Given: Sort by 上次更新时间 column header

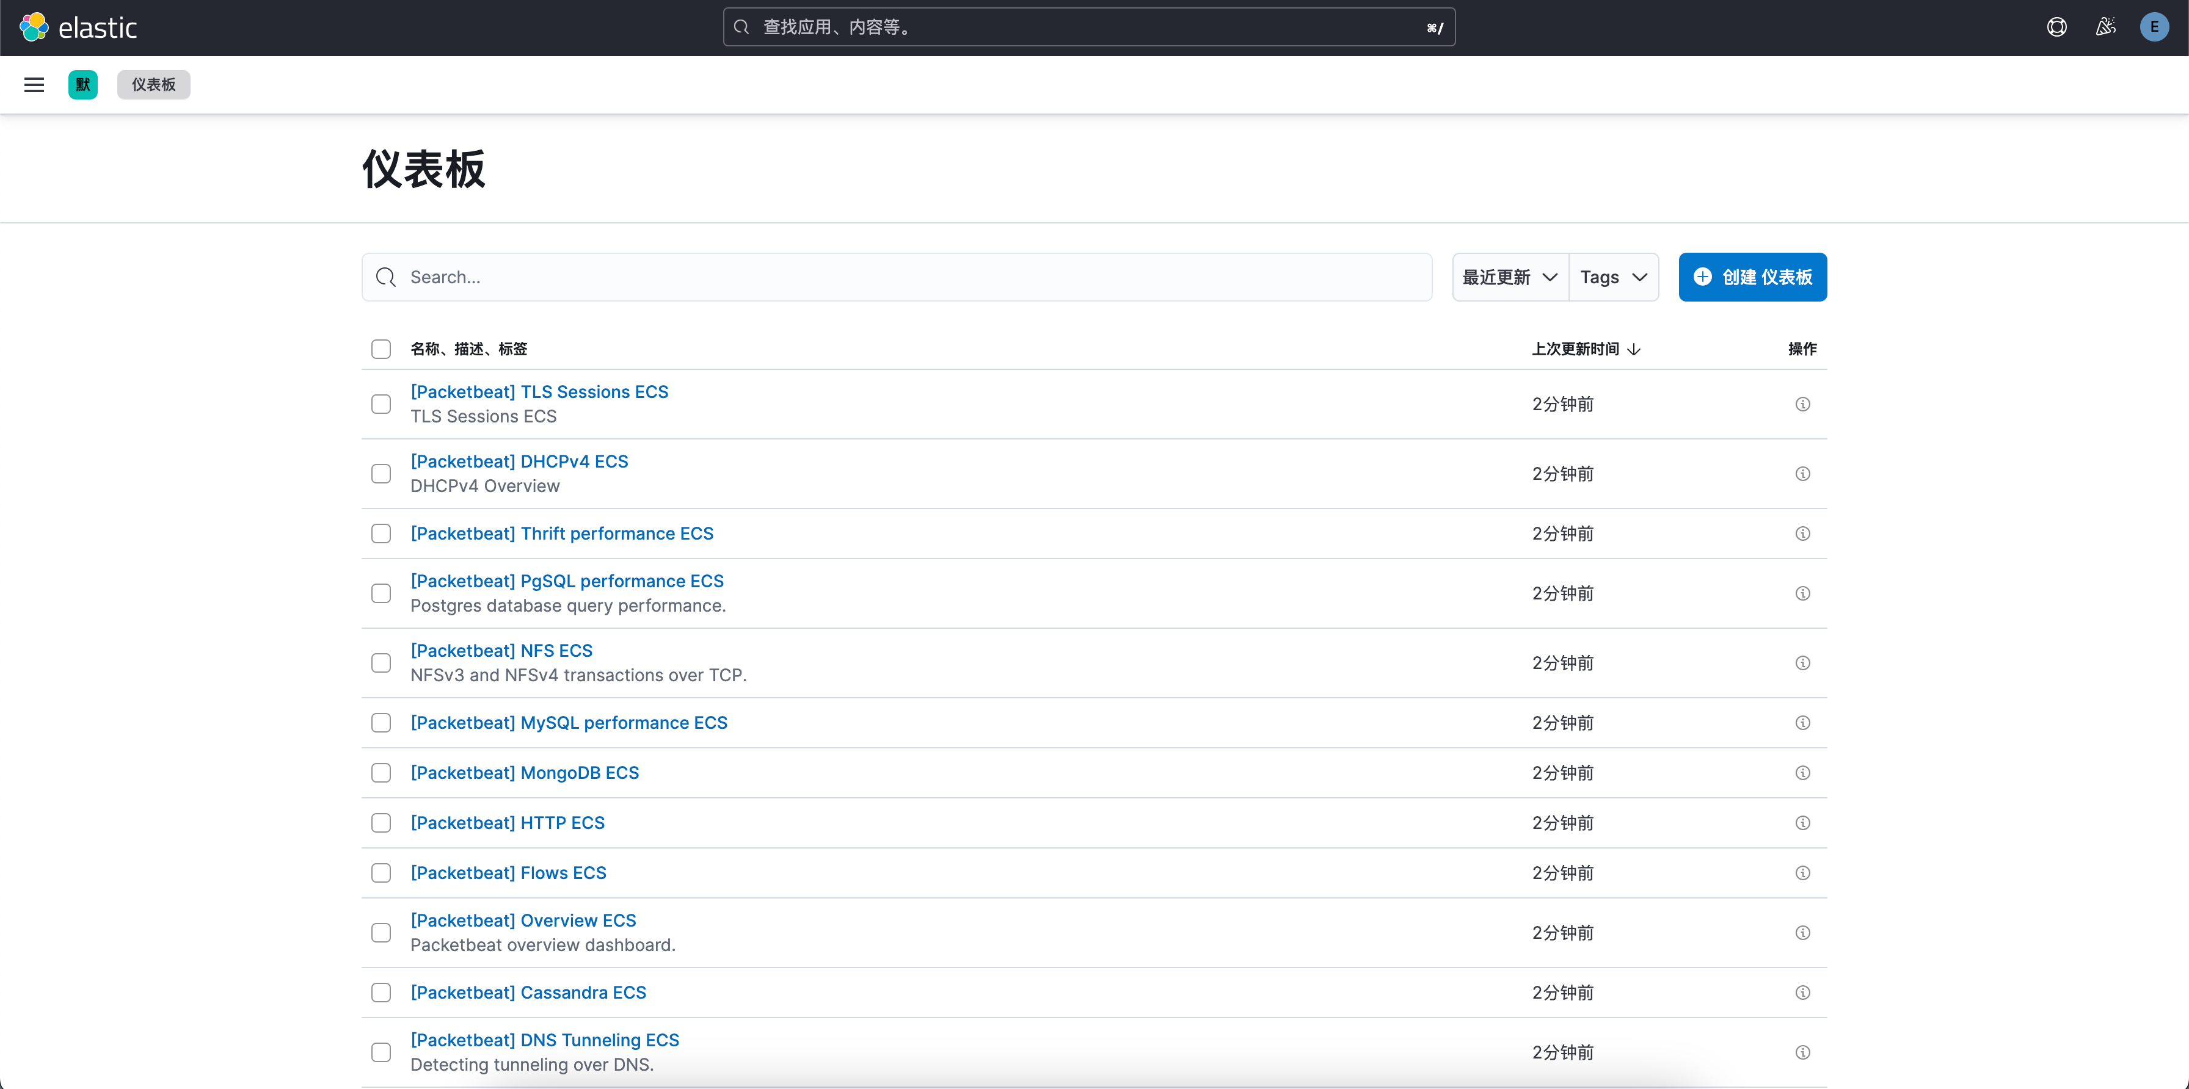Looking at the screenshot, I should 1586,349.
